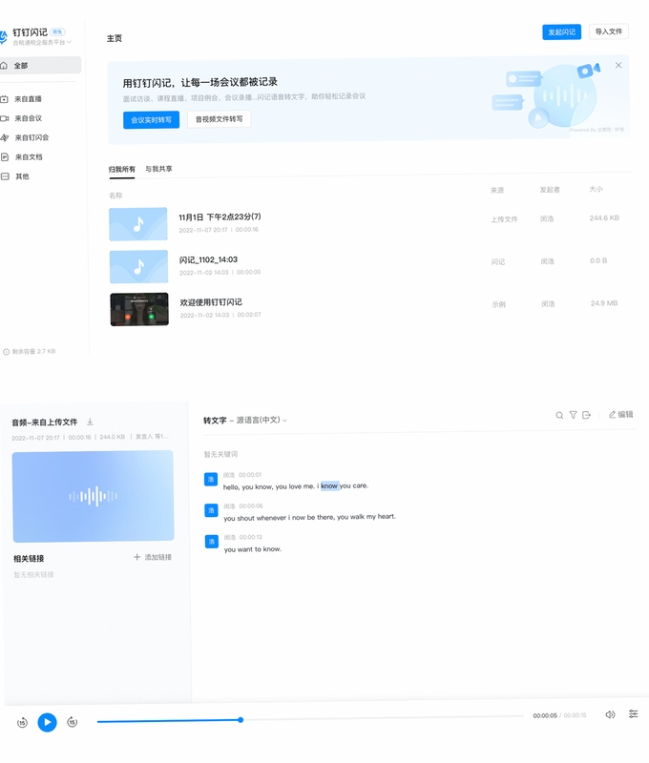Close the promotional banner
Image resolution: width=649 pixels, height=763 pixels.
pos(618,65)
